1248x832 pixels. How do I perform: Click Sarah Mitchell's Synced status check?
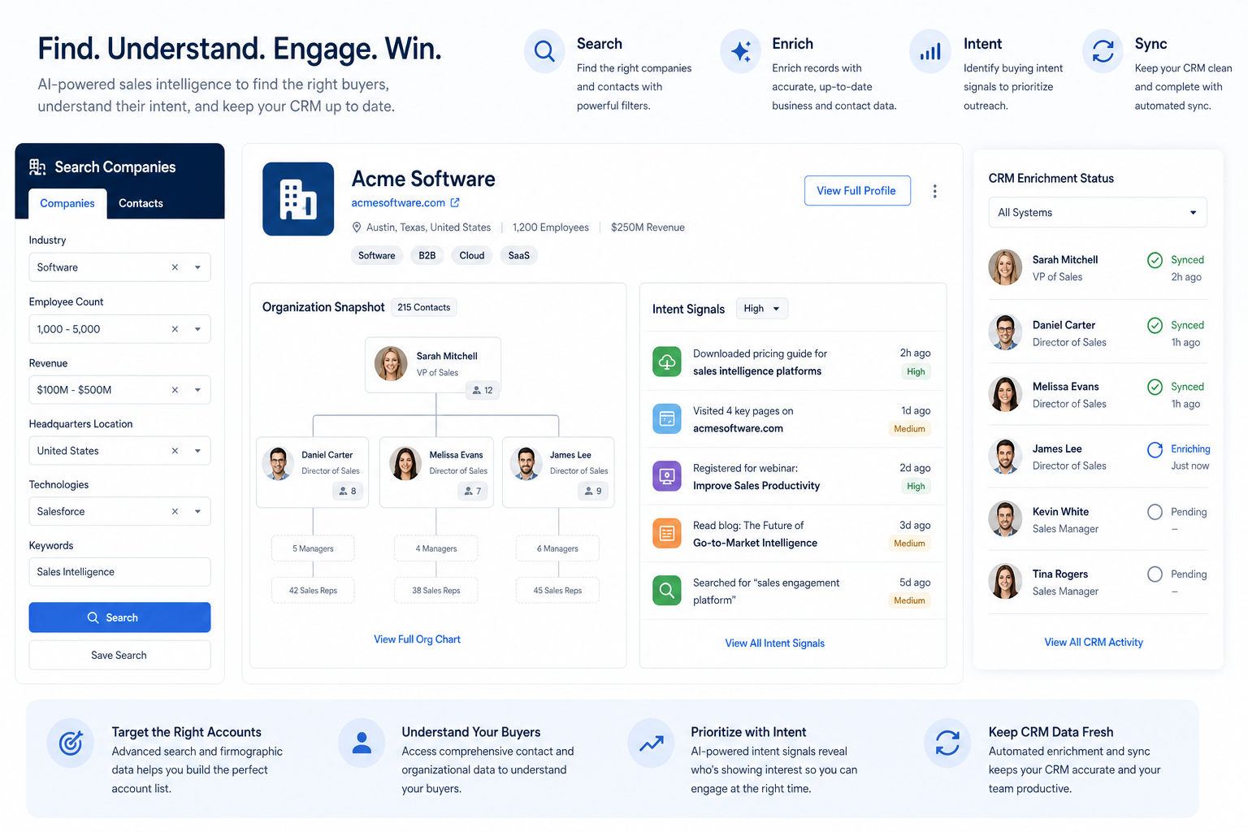click(1155, 260)
